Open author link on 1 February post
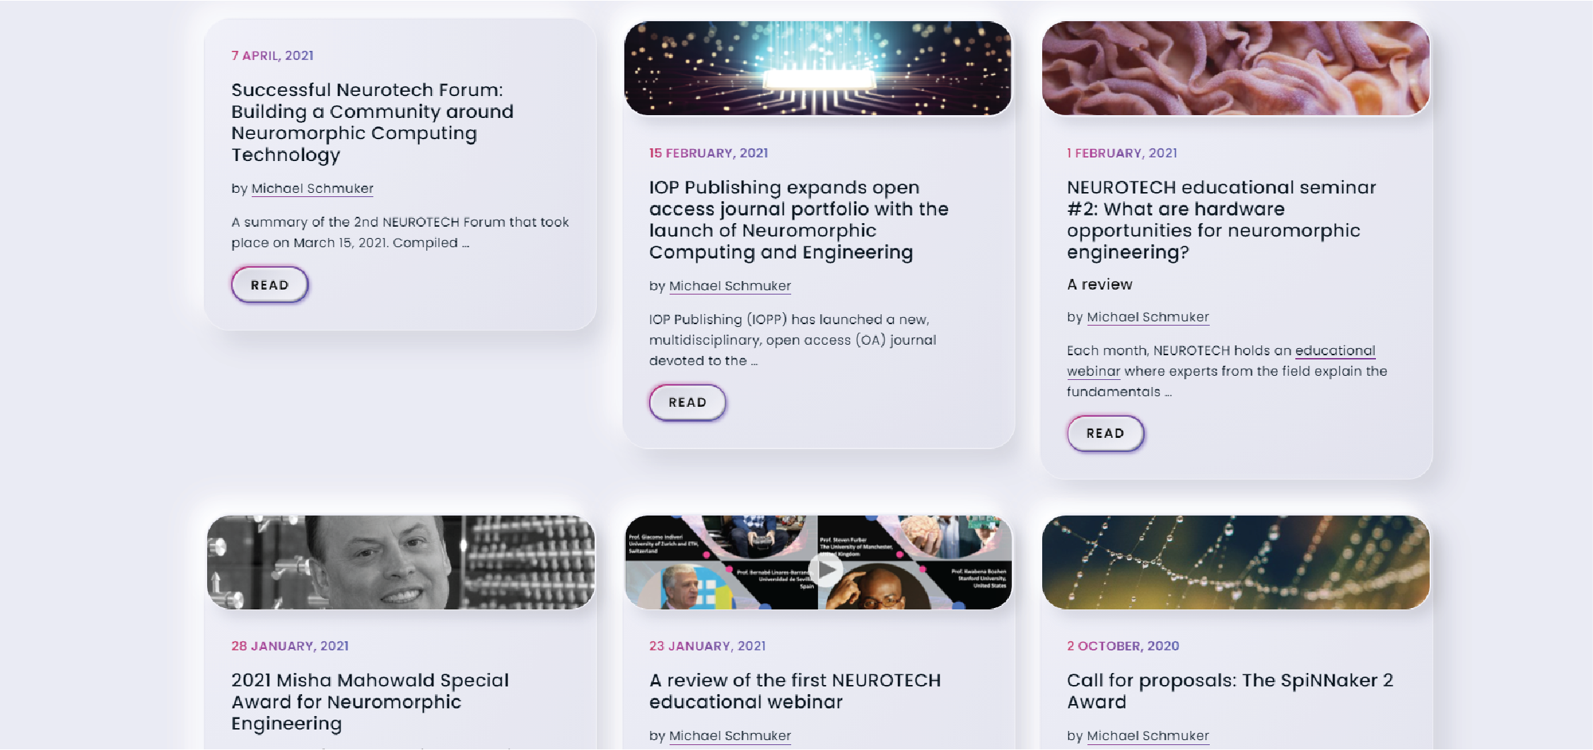 pos(1148,317)
